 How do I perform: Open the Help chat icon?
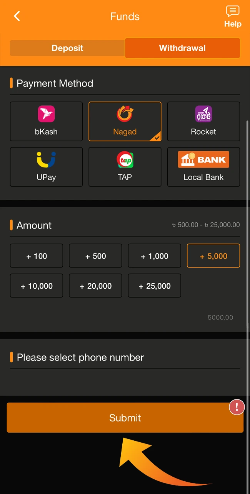tap(233, 12)
